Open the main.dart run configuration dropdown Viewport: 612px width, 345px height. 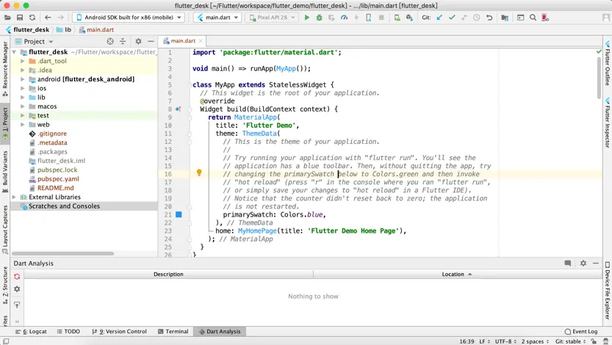click(217, 18)
